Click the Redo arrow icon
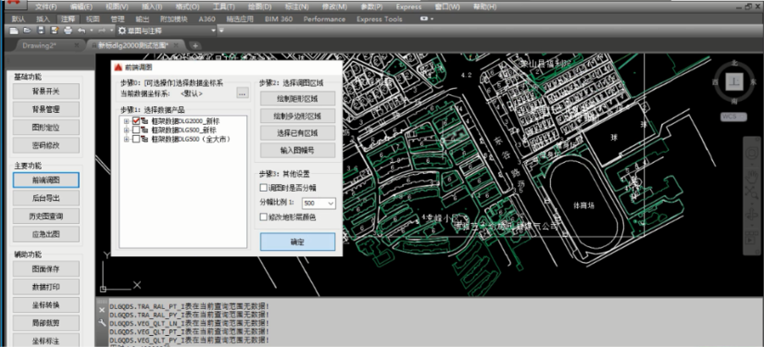 click(x=102, y=31)
